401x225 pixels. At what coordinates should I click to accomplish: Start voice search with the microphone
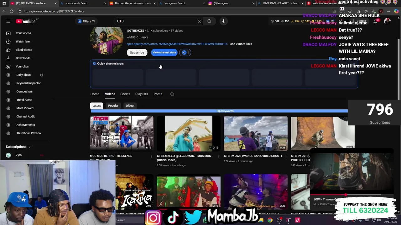pyautogui.click(x=223, y=21)
